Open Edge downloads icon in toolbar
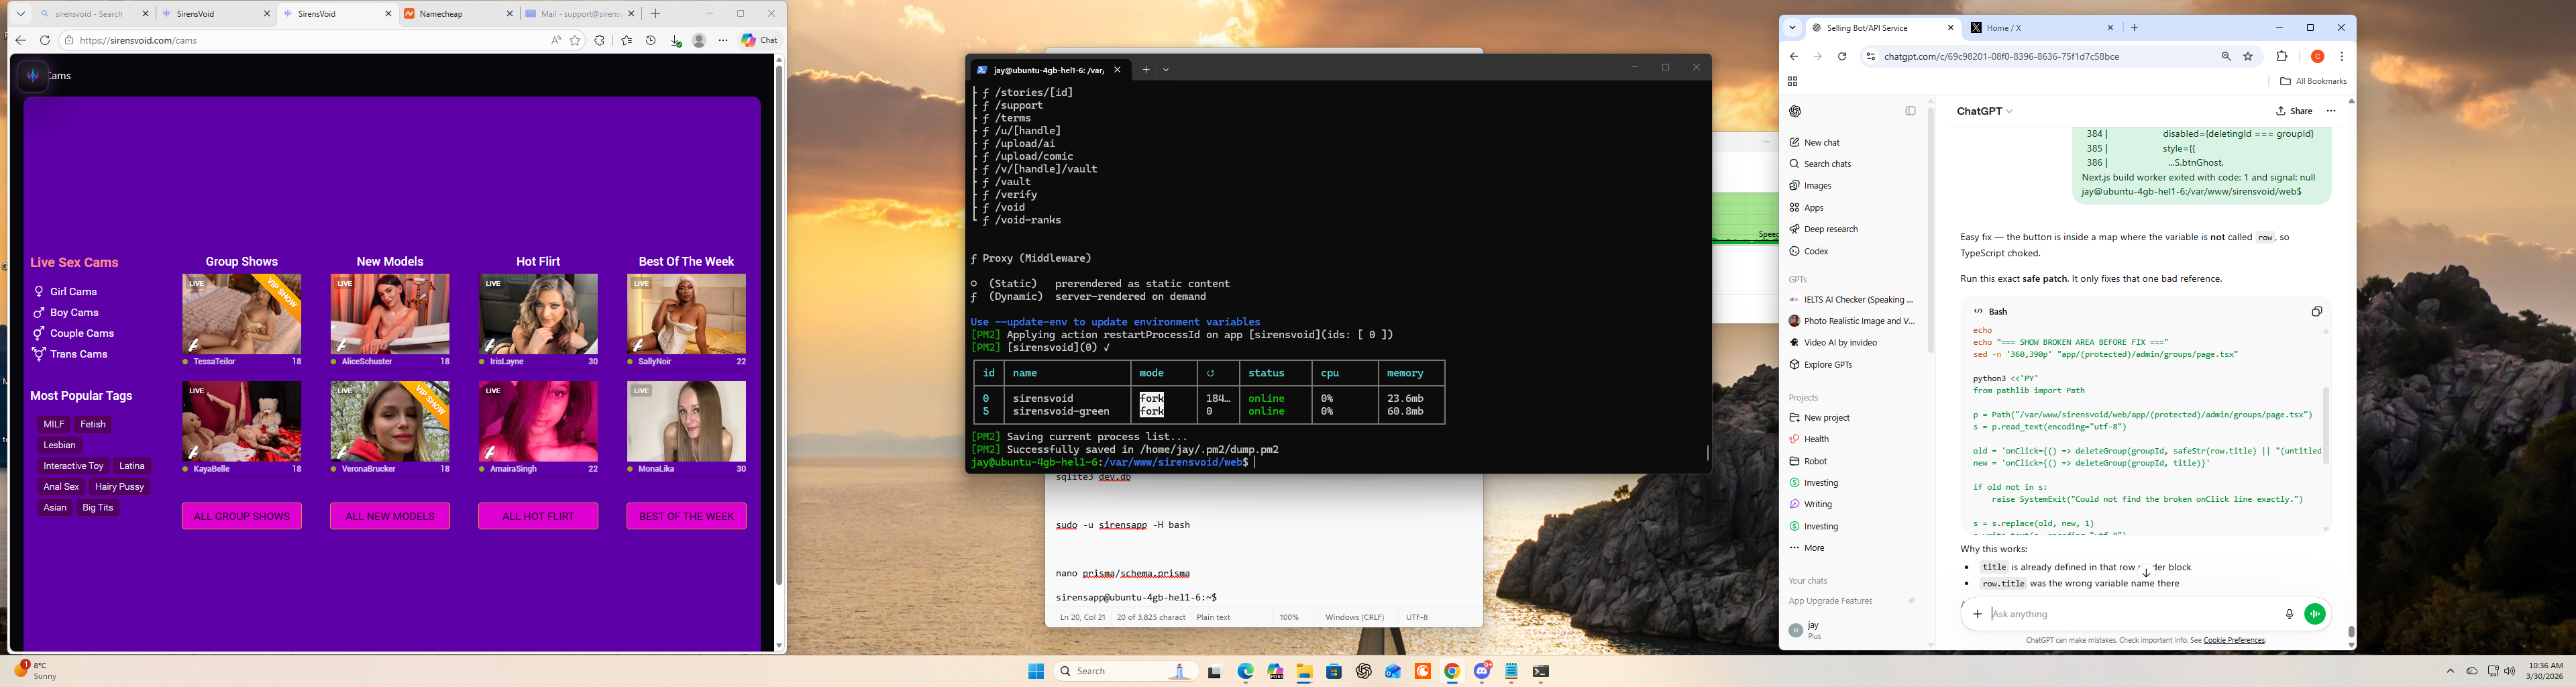This screenshot has width=2576, height=687. click(x=676, y=41)
